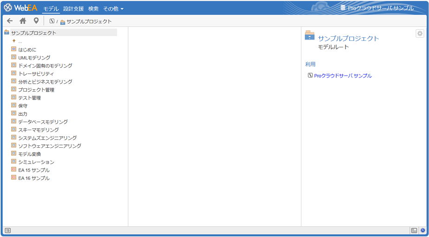Open the プロジェクト管理 package
The image size is (429, 237).
[x=36, y=90]
